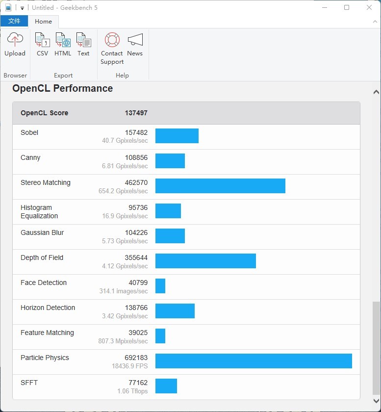Select the Face Detection label
This screenshot has width=381, height=412.
44,283
